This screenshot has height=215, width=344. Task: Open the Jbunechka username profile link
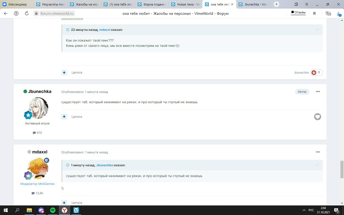click(x=40, y=91)
